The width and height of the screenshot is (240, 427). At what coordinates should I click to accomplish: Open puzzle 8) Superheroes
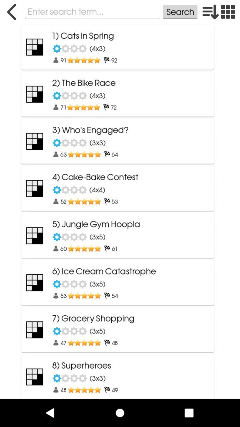[x=117, y=377]
